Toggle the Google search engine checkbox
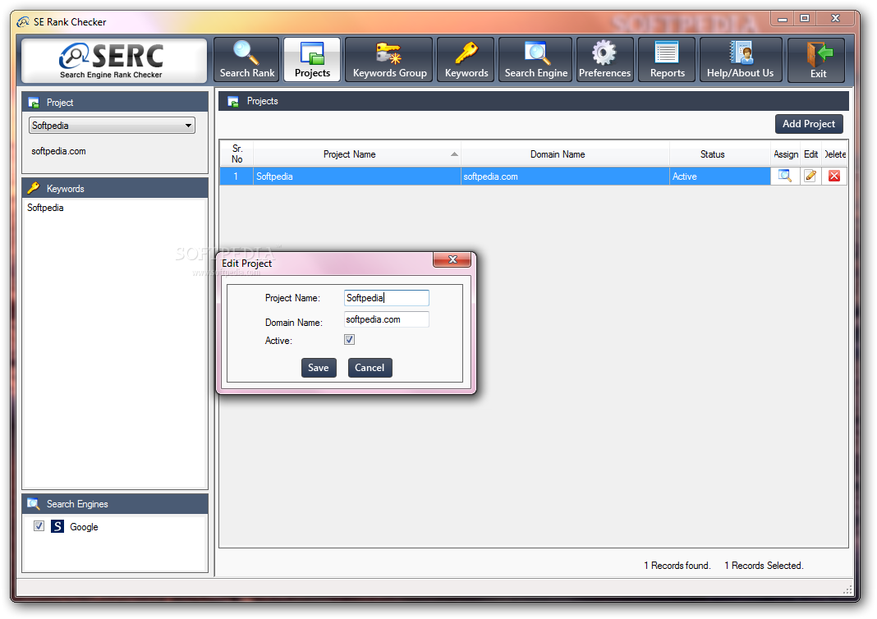 tap(39, 525)
